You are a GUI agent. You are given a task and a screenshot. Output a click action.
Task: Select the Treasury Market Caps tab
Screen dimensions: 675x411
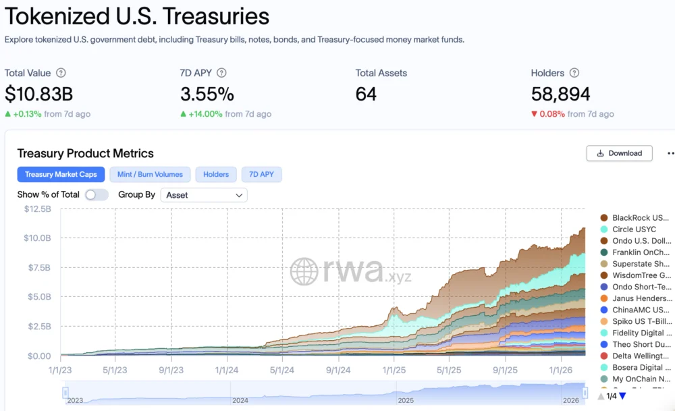click(x=61, y=174)
